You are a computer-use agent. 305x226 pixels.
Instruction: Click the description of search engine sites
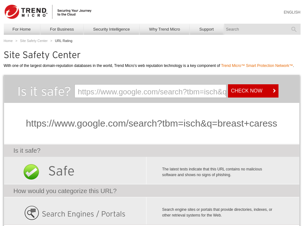point(217,212)
